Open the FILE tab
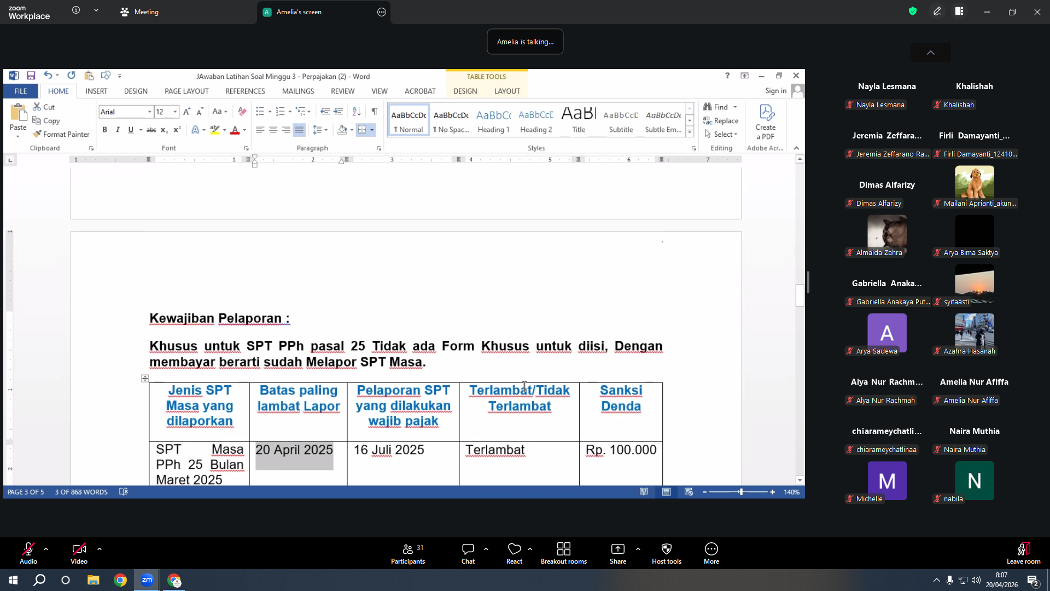1050x591 pixels. pyautogui.click(x=21, y=91)
